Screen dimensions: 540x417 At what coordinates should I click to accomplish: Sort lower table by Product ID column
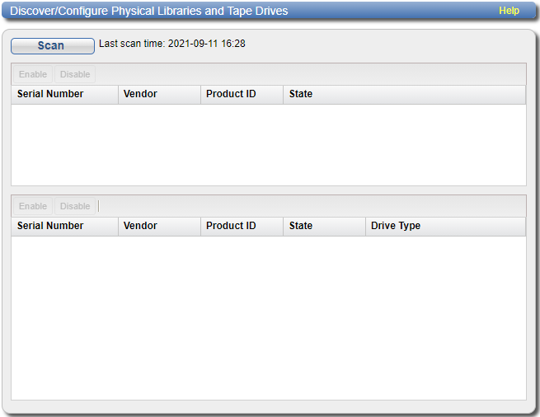pyautogui.click(x=231, y=226)
